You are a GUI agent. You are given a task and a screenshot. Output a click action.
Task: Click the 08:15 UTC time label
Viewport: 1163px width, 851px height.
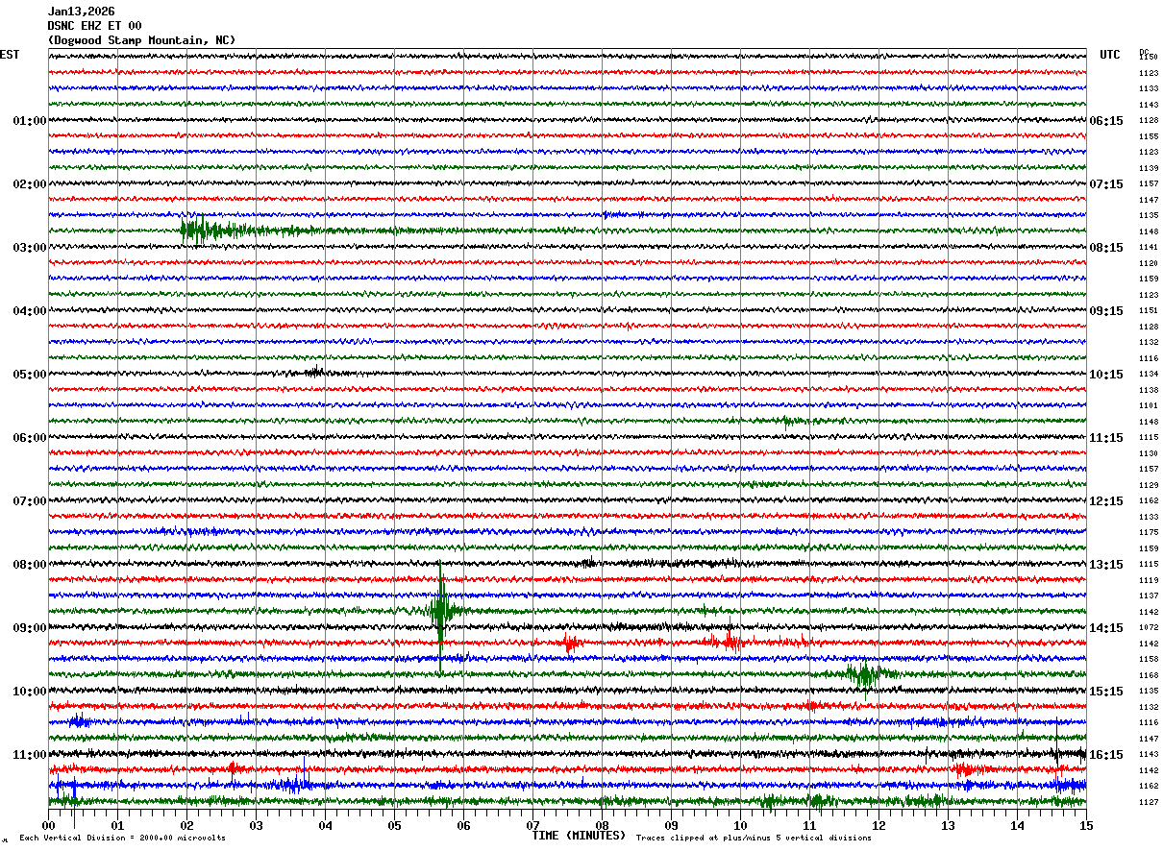point(1106,248)
